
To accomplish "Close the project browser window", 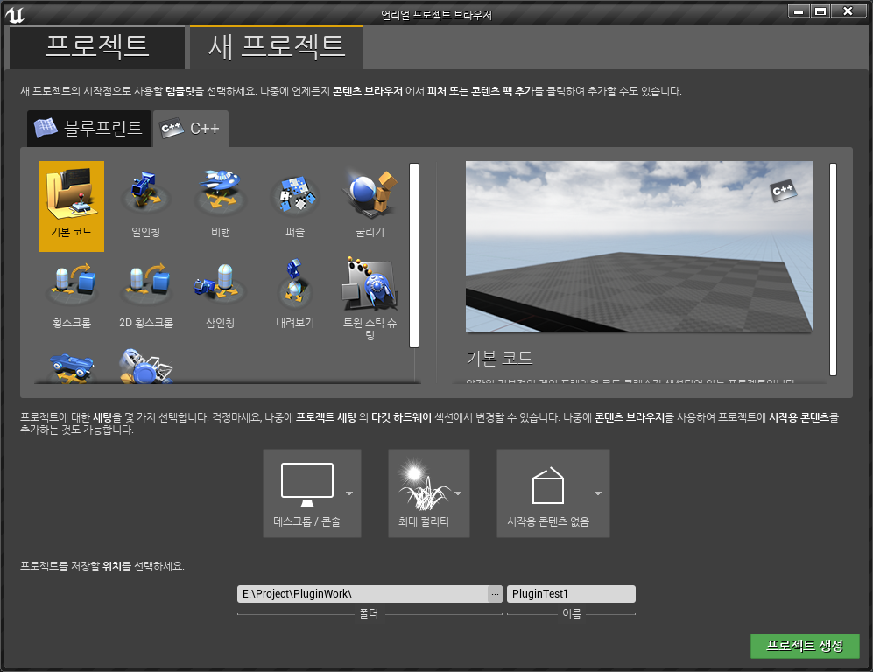I will (848, 11).
